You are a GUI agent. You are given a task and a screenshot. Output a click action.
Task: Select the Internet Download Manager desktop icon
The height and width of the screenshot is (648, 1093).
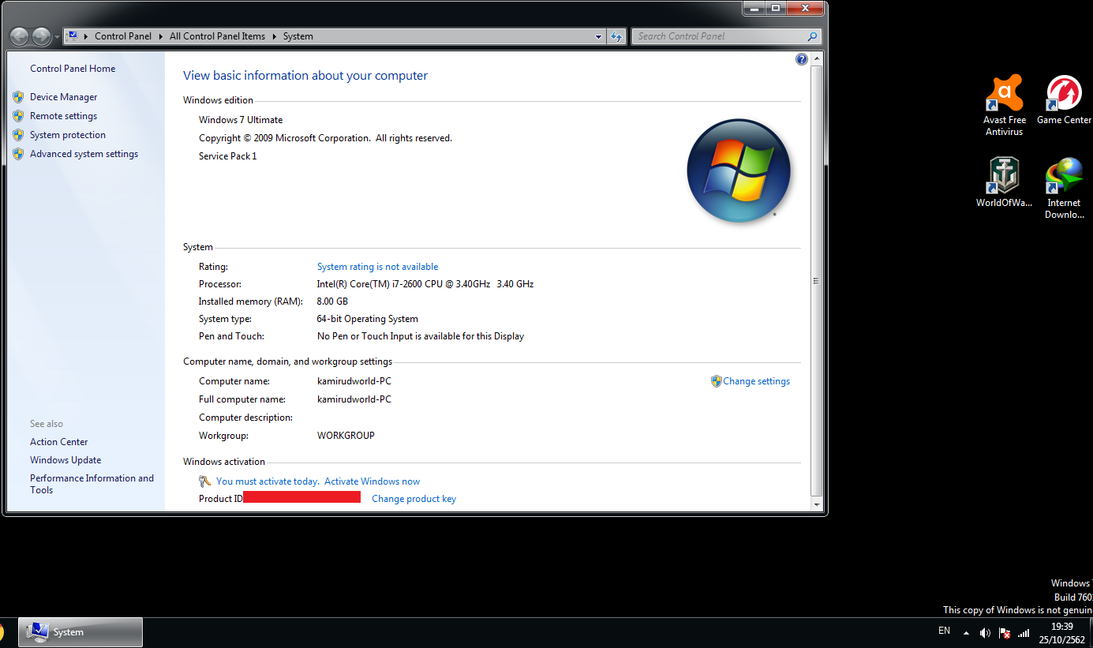[x=1064, y=189]
